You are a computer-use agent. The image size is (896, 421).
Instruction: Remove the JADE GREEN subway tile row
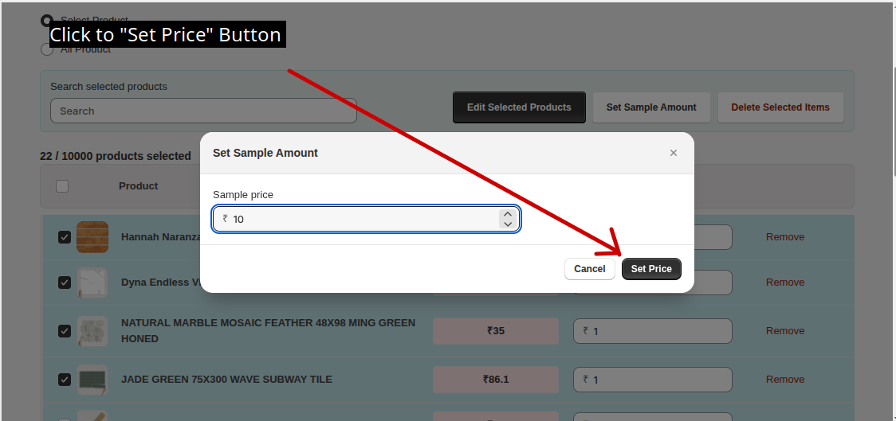click(785, 380)
